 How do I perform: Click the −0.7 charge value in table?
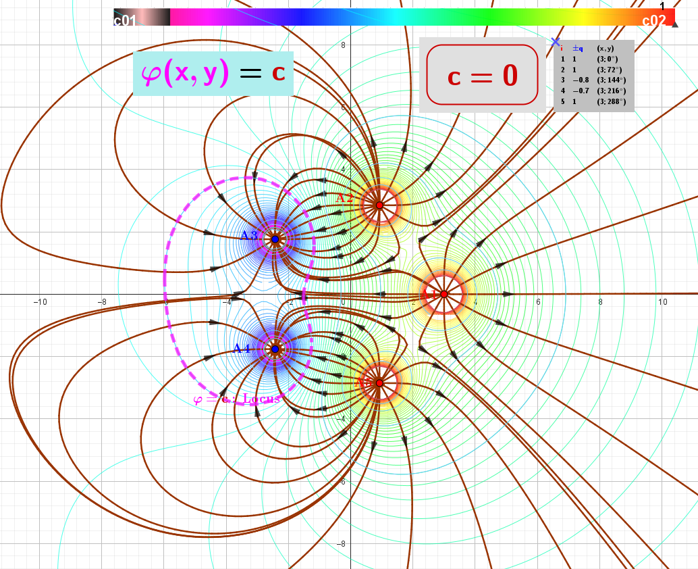581,91
